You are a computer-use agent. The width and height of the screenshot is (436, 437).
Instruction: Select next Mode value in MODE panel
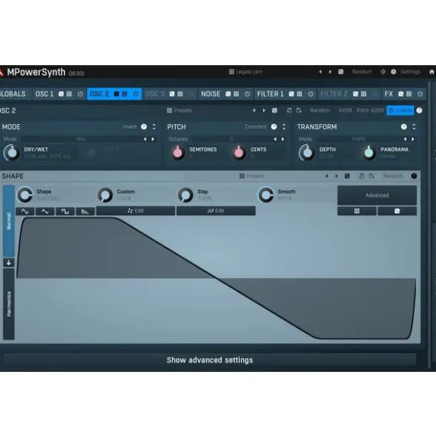point(153,139)
